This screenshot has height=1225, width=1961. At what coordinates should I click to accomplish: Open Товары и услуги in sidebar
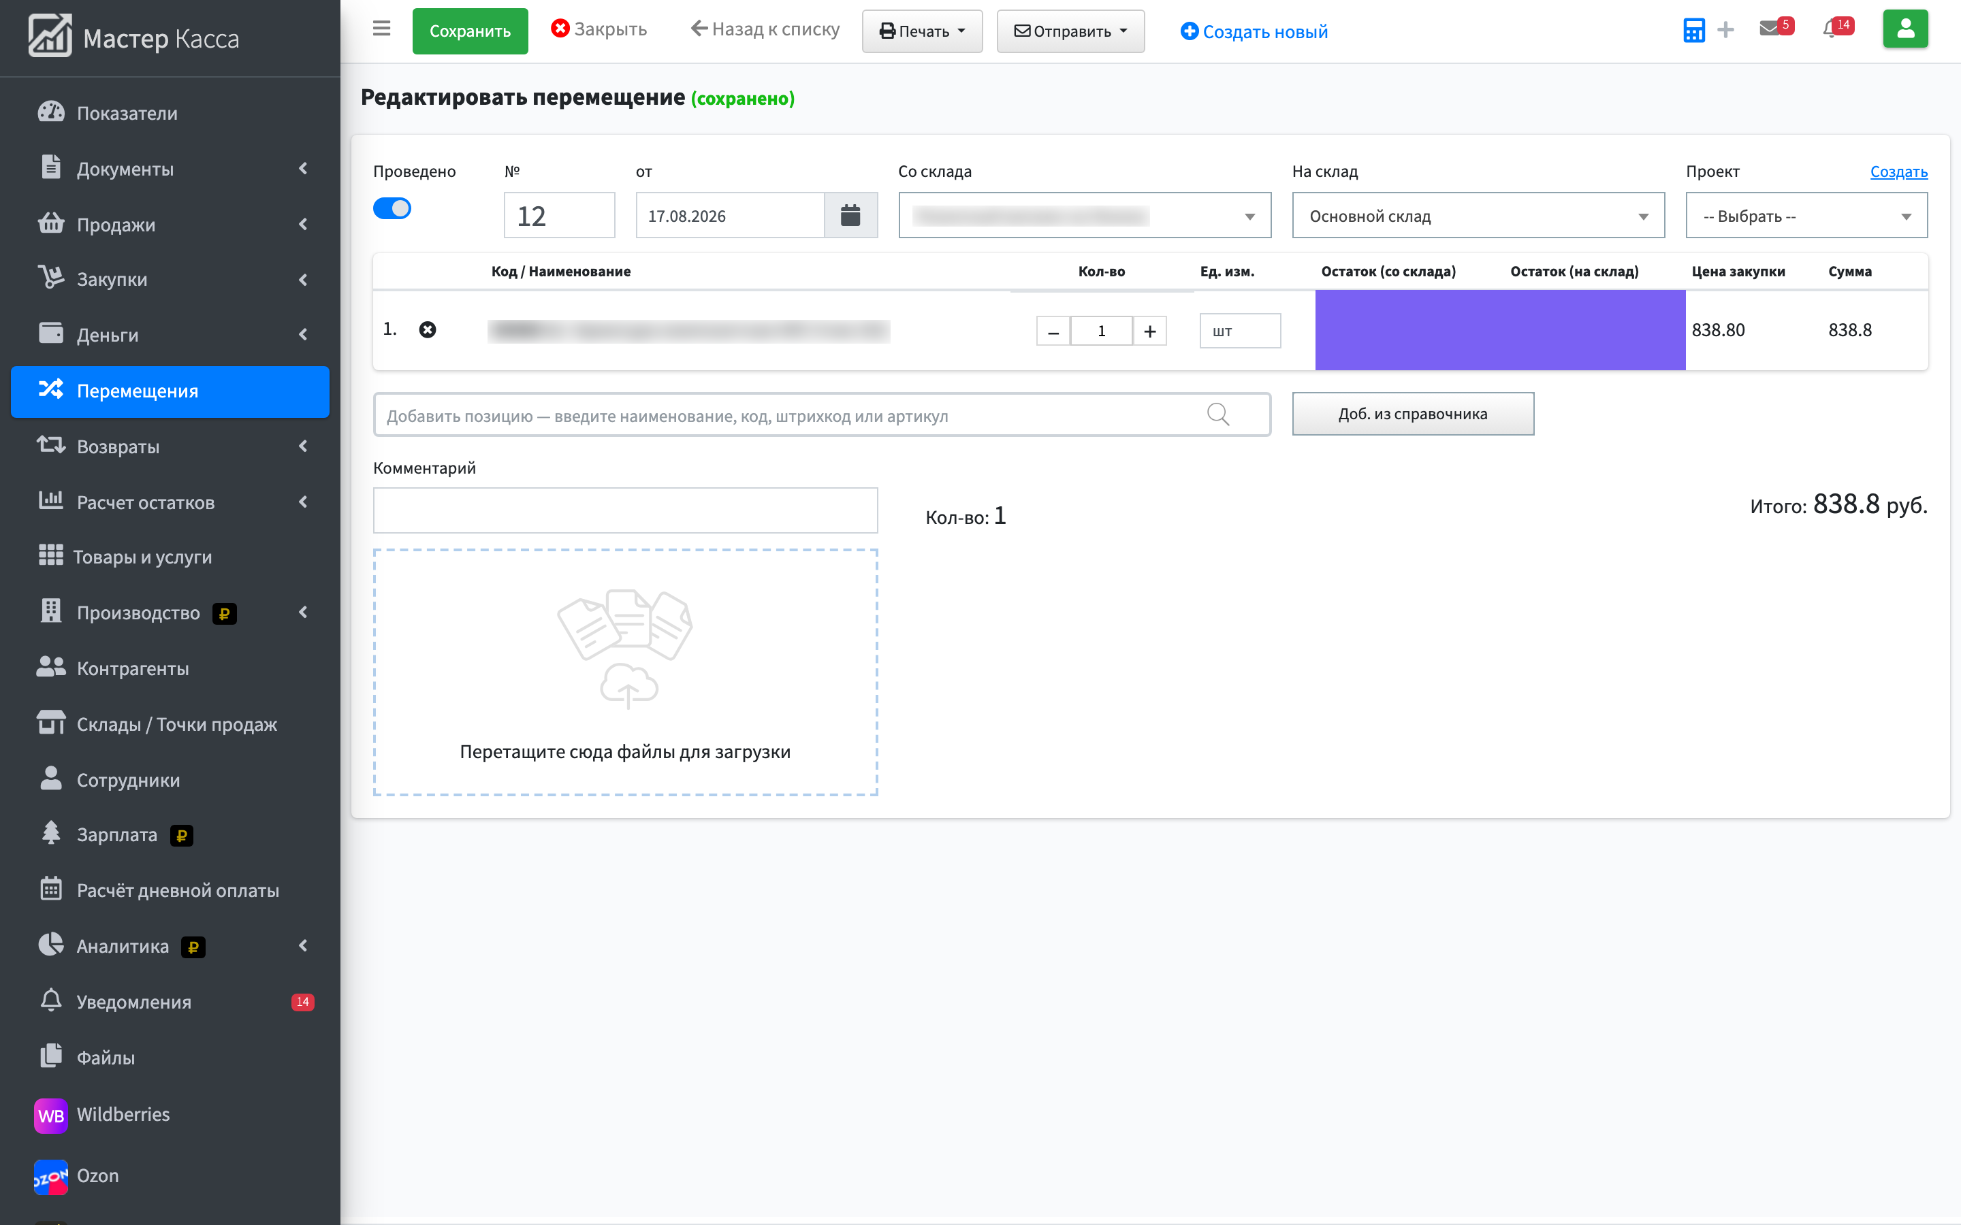170,557
